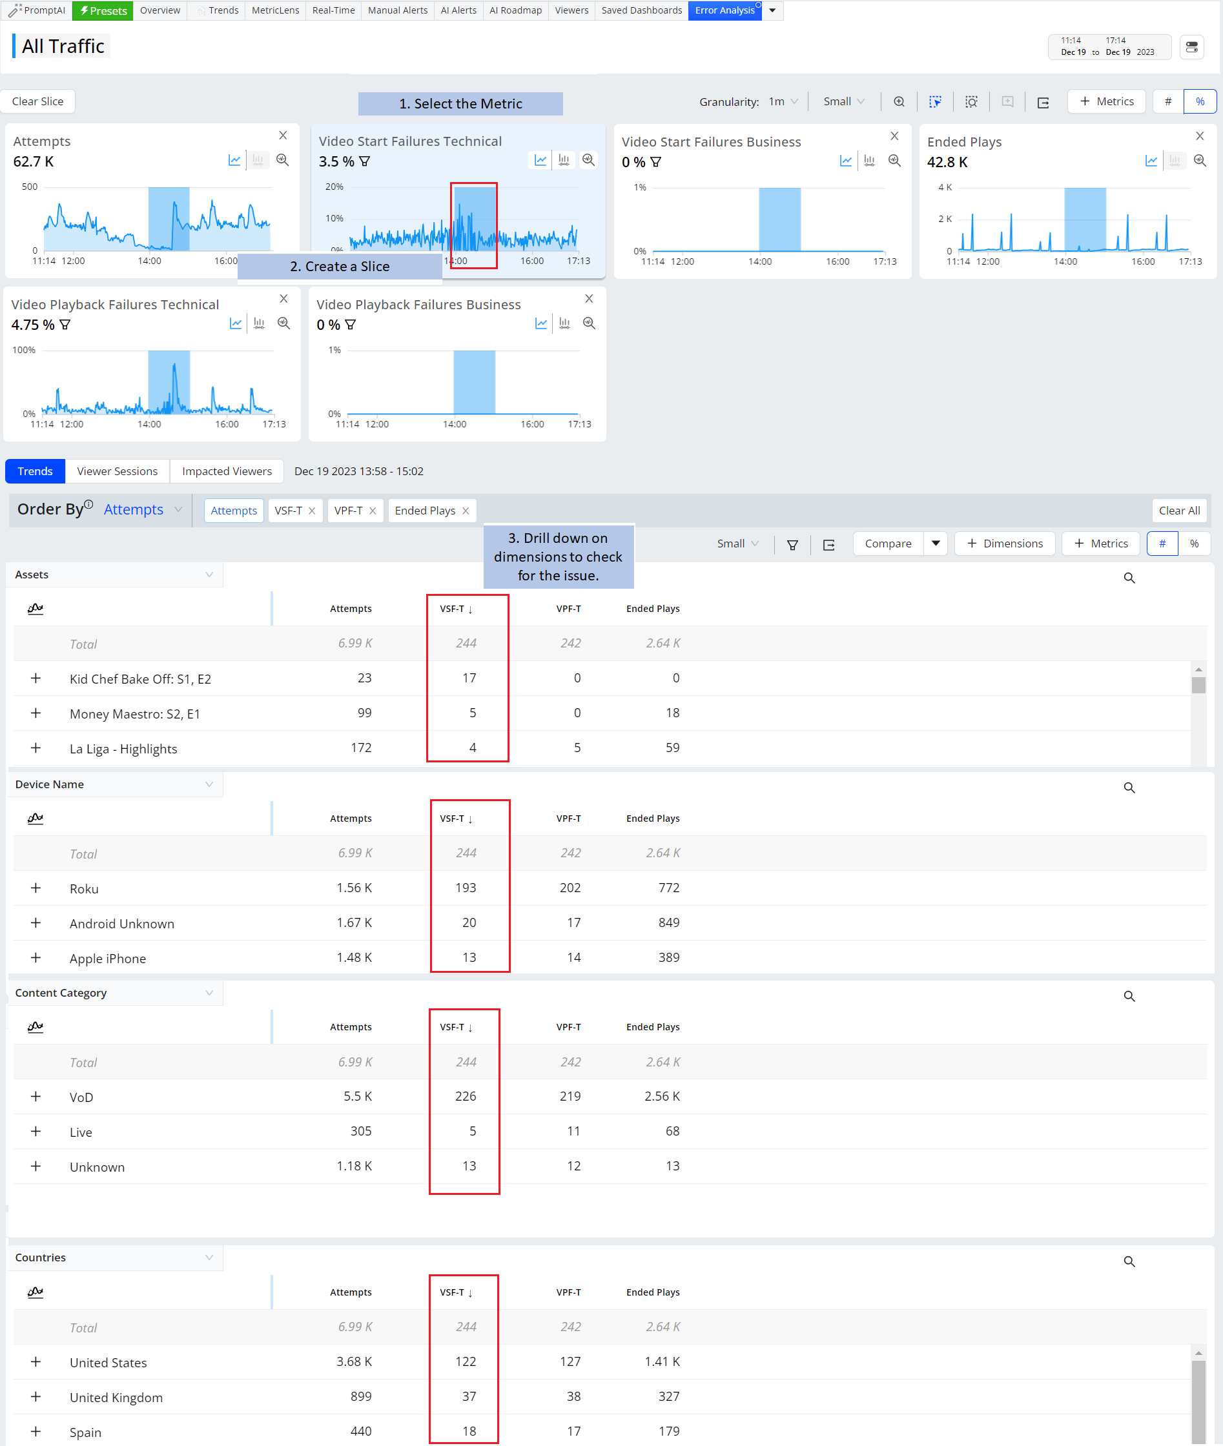Open the date range picker

pyautogui.click(x=1108, y=46)
